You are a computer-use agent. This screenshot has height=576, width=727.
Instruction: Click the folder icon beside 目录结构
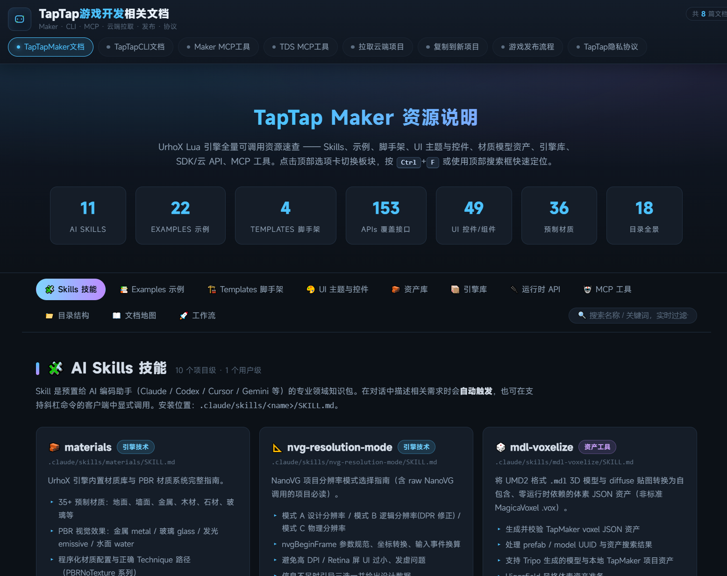point(50,316)
